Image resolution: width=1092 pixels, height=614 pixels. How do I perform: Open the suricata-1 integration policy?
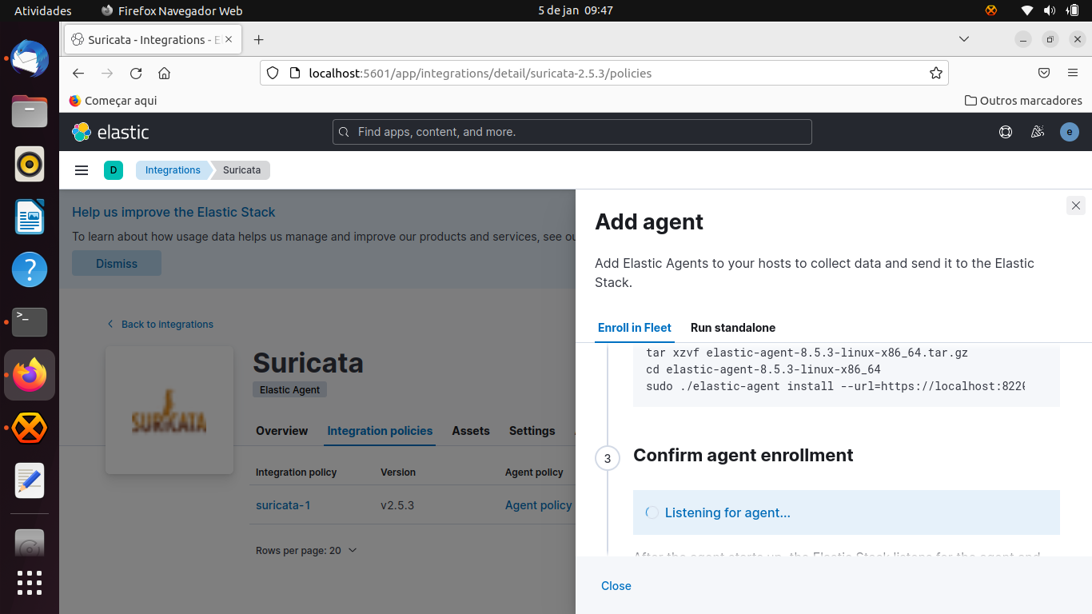283,505
